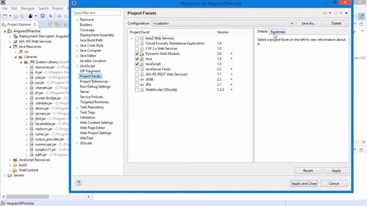Viewport: 367px width, 206px height.
Task: Open the dialog view menu triangle
Action: 346,13
